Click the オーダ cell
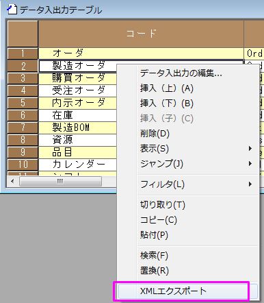The height and width of the screenshot is (303, 264). click(141, 53)
